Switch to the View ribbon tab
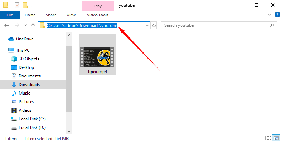The height and width of the screenshot is (141, 281). 71,15
